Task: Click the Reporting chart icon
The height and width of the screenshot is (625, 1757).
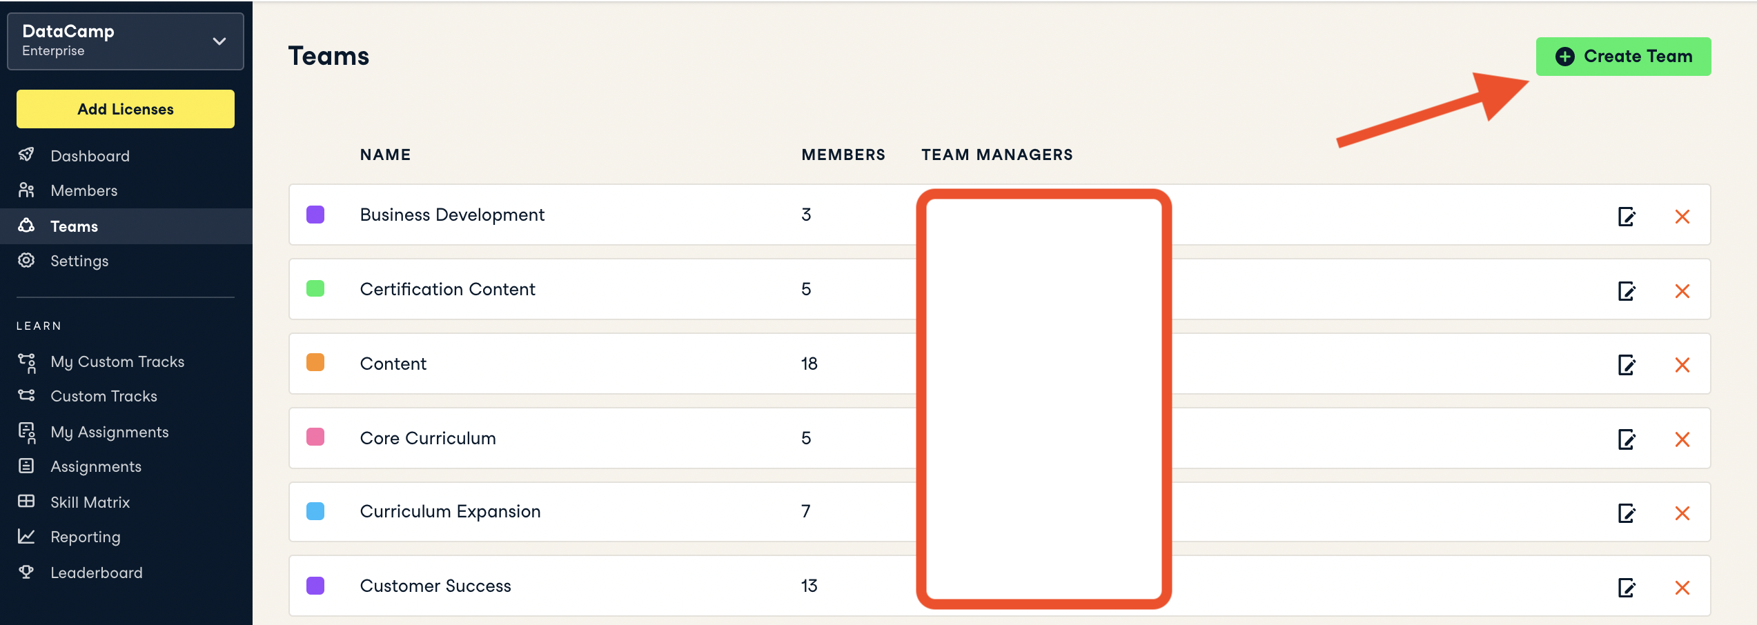Action: (x=26, y=536)
